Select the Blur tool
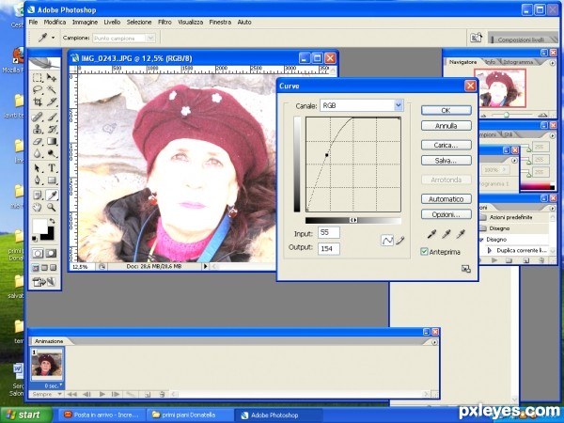The height and width of the screenshot is (423, 564). [x=38, y=153]
